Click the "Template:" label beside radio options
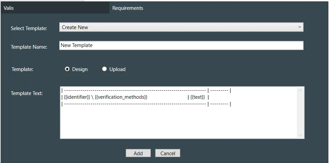The height and width of the screenshot is (163, 329). (x=22, y=69)
